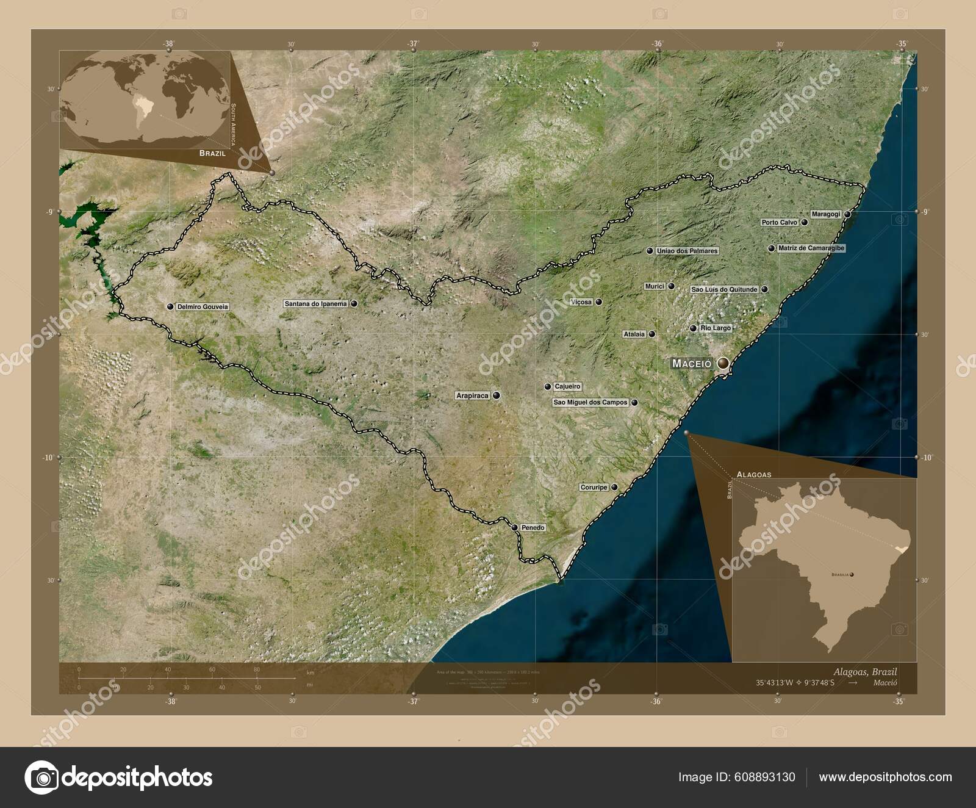976x808 pixels.
Task: Click the Maragogi city point
Action: [847, 214]
